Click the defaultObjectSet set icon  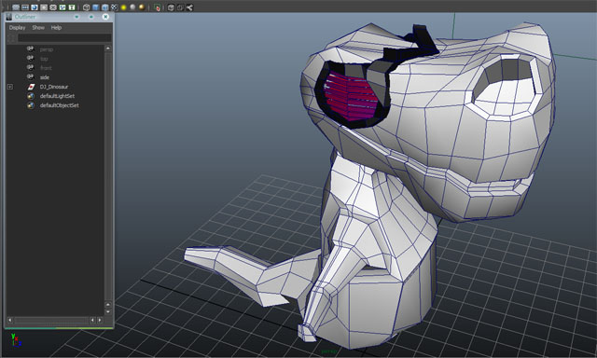coord(31,105)
